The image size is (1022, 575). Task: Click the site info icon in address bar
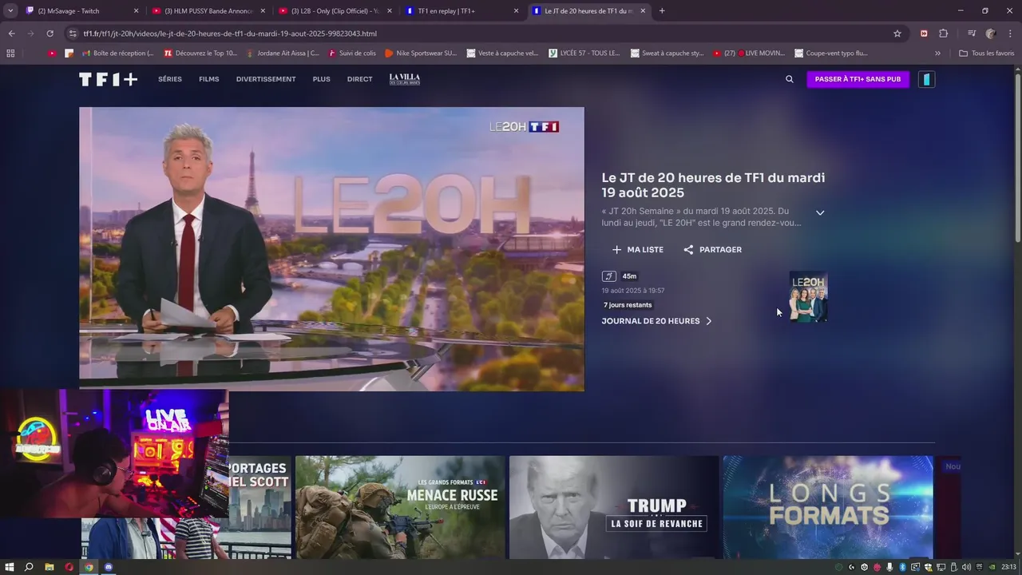[x=73, y=34]
